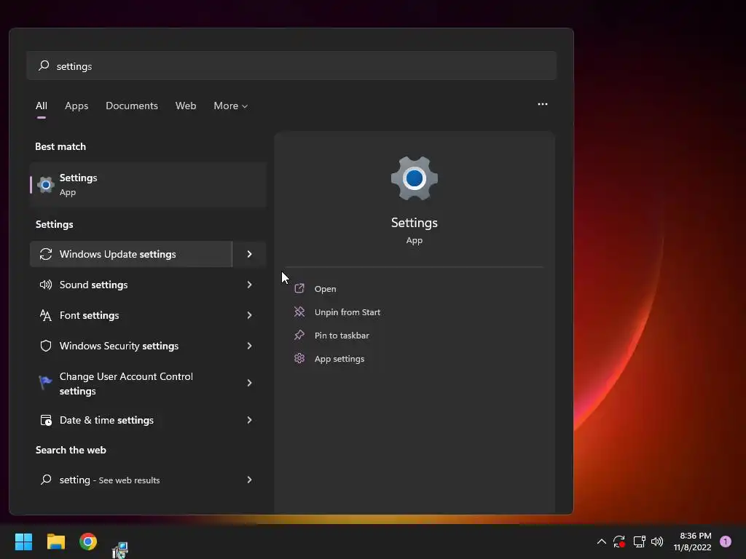
Task: Show hidden system tray icons
Action: click(601, 542)
